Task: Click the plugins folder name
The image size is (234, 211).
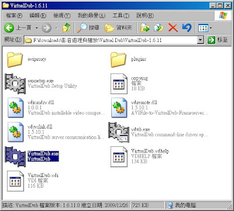Action: pyautogui.click(x=139, y=59)
